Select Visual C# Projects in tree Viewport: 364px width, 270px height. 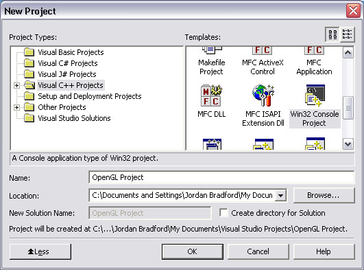[x=68, y=63]
